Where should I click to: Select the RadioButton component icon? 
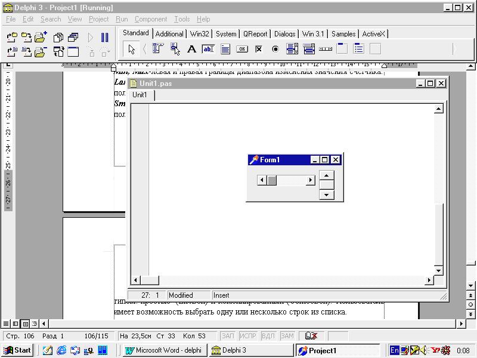[x=275, y=49]
